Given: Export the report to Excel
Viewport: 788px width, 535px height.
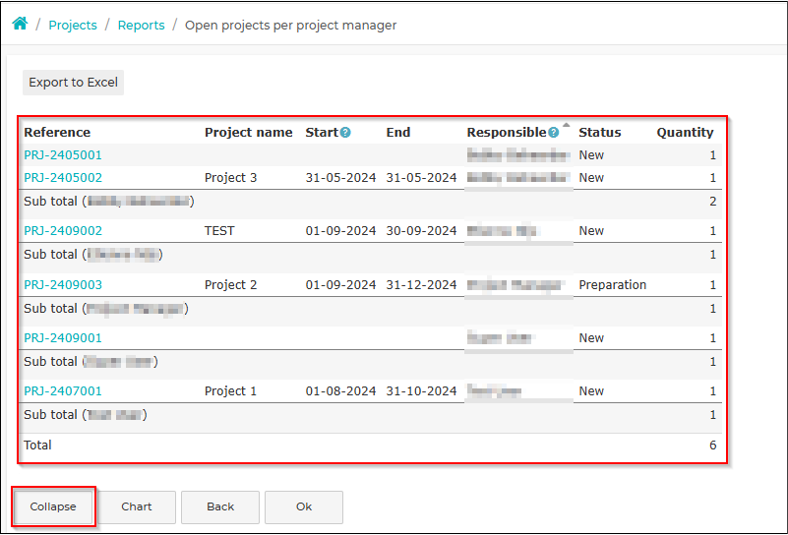Looking at the screenshot, I should tap(74, 83).
